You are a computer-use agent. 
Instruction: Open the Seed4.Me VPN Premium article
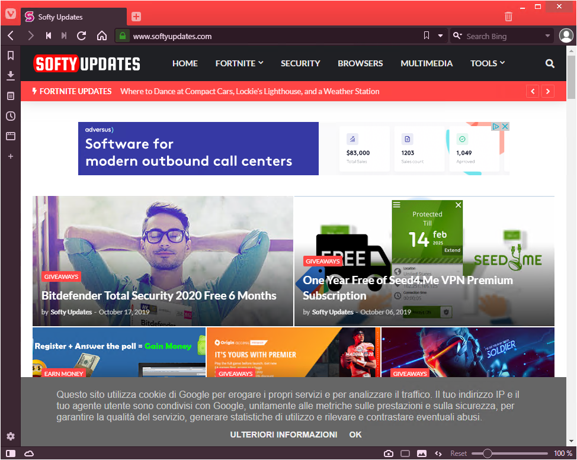[408, 288]
